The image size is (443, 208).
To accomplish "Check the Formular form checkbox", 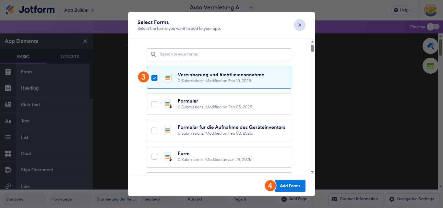I will coord(154,104).
